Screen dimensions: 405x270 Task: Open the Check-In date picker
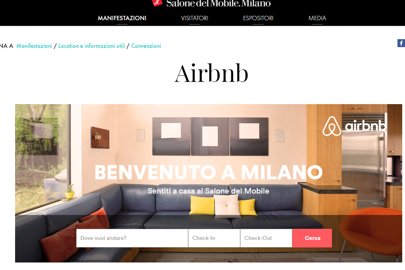pyautogui.click(x=214, y=238)
